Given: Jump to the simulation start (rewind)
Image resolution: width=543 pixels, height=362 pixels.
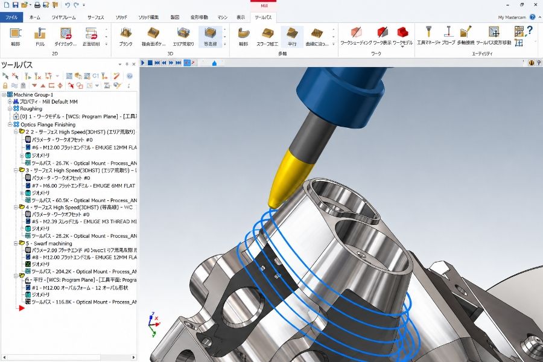Looking at the screenshot, I should tap(157, 63).
